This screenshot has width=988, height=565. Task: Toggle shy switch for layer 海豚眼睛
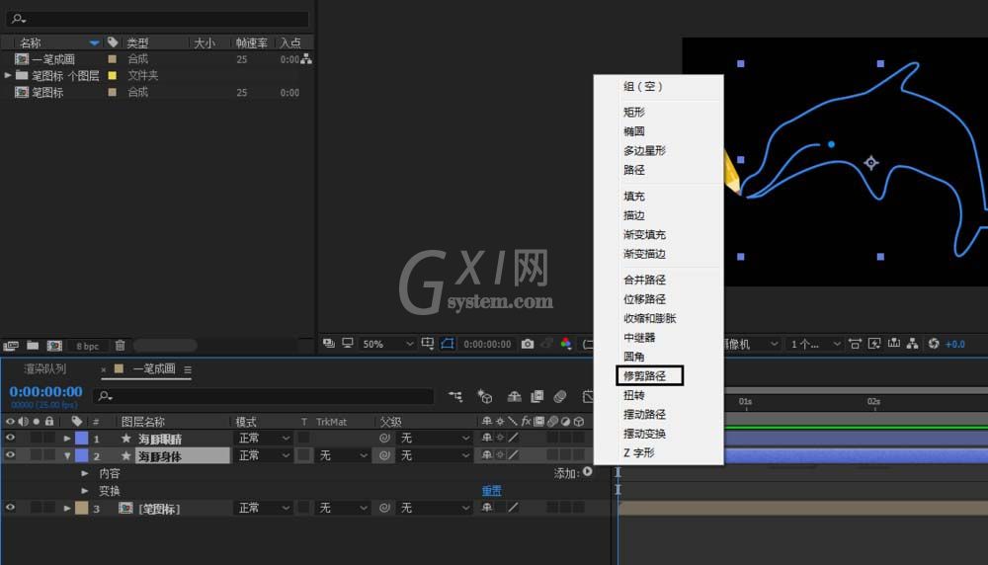[x=486, y=438]
